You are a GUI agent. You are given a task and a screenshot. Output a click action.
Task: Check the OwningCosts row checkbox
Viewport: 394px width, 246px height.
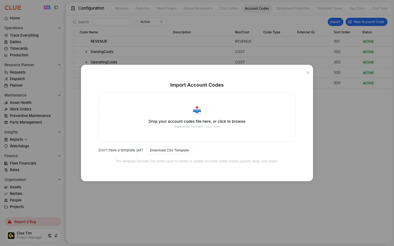[x=74, y=52]
